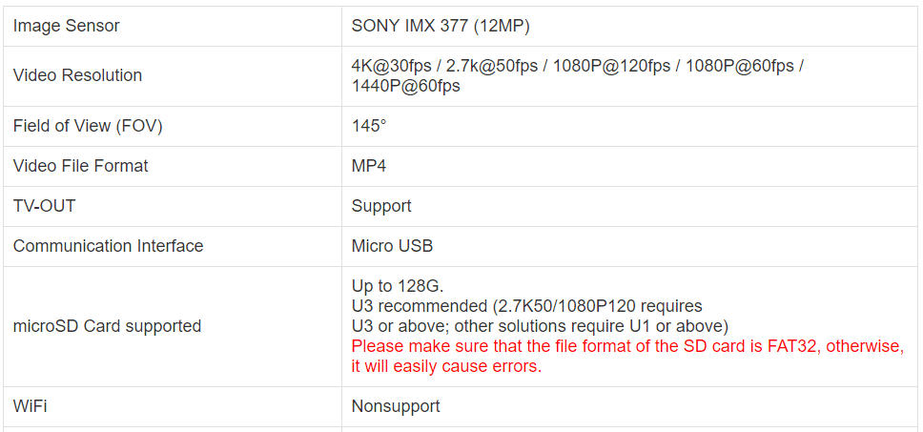Click the U3 recommended text line

(527, 306)
